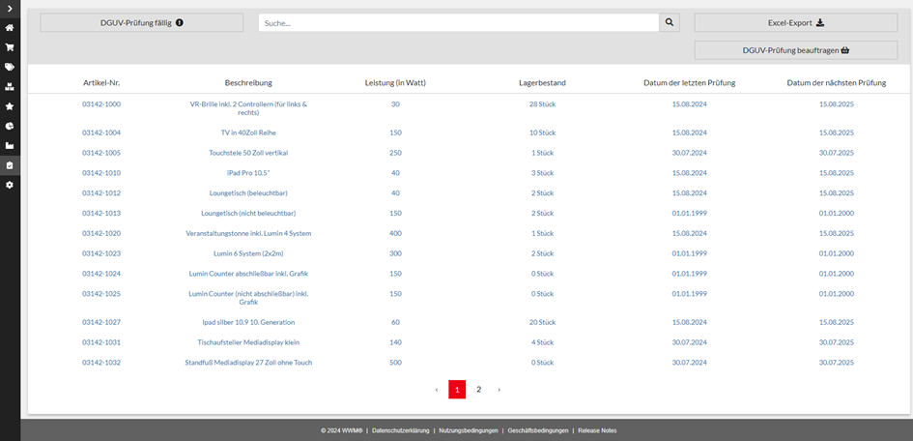This screenshot has height=441, width=913.
Task: Click the DGUV-Prüfung beauftragen button
Action: (x=796, y=50)
